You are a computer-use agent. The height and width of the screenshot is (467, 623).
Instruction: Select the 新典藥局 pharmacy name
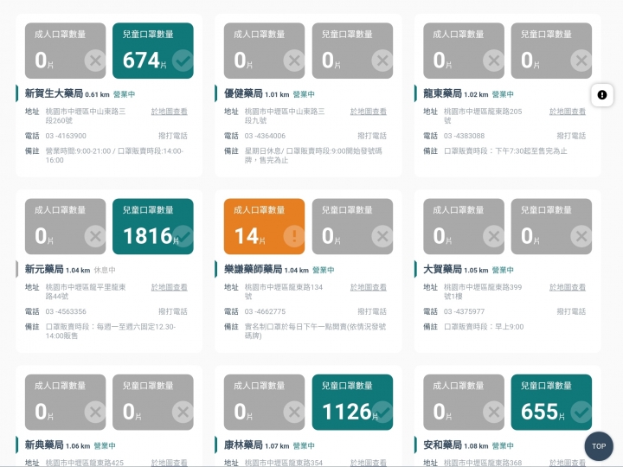[x=44, y=445]
